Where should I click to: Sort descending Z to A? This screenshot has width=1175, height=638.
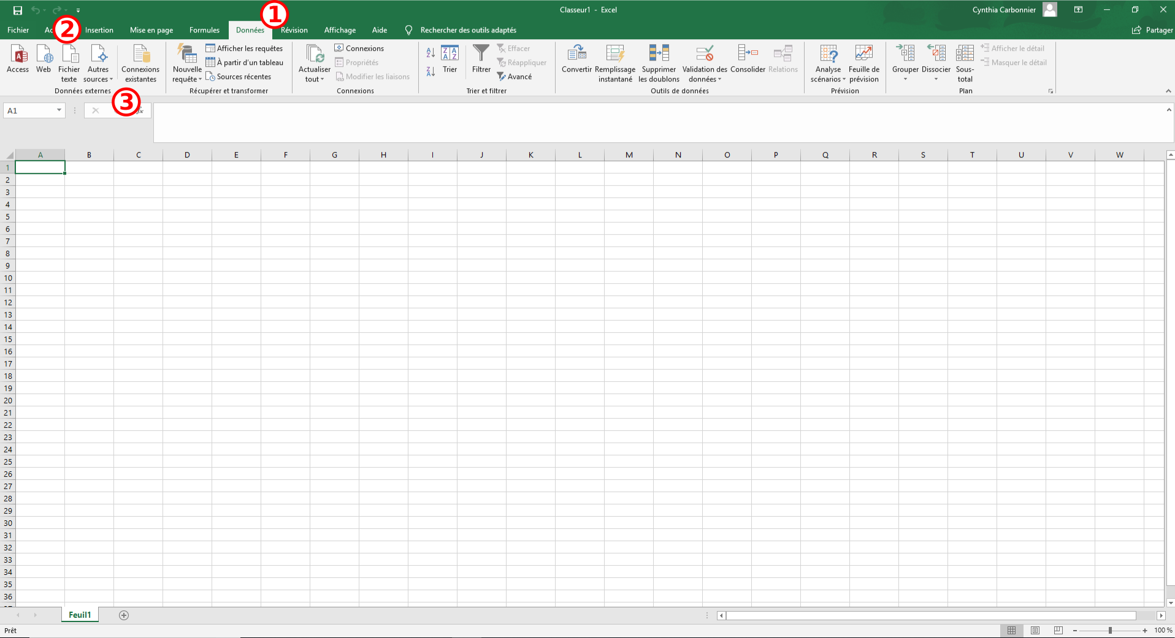431,71
